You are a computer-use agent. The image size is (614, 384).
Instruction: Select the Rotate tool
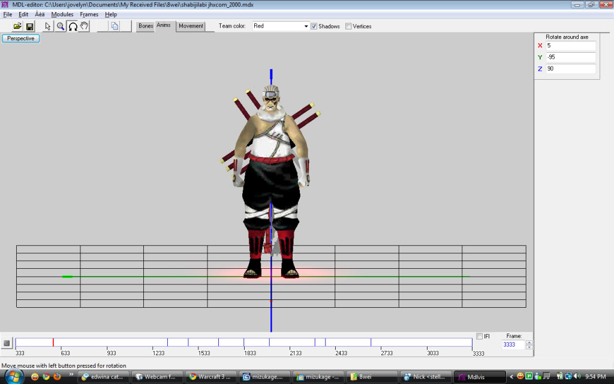pos(73,26)
